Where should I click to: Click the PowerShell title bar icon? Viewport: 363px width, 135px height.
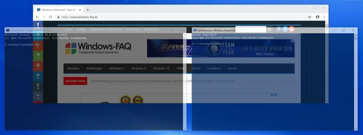click(x=195, y=30)
